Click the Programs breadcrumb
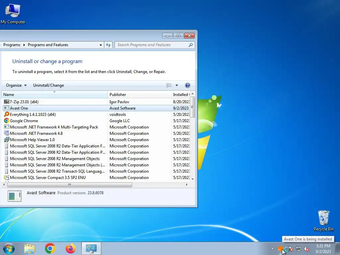The height and width of the screenshot is (255, 340). click(x=12, y=45)
